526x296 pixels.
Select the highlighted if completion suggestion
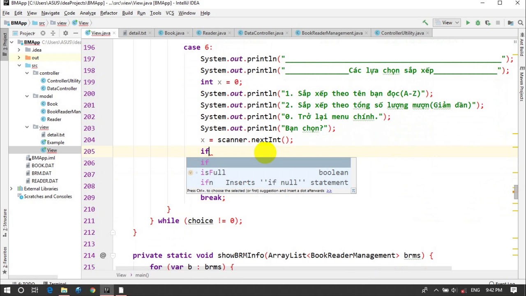(268, 163)
